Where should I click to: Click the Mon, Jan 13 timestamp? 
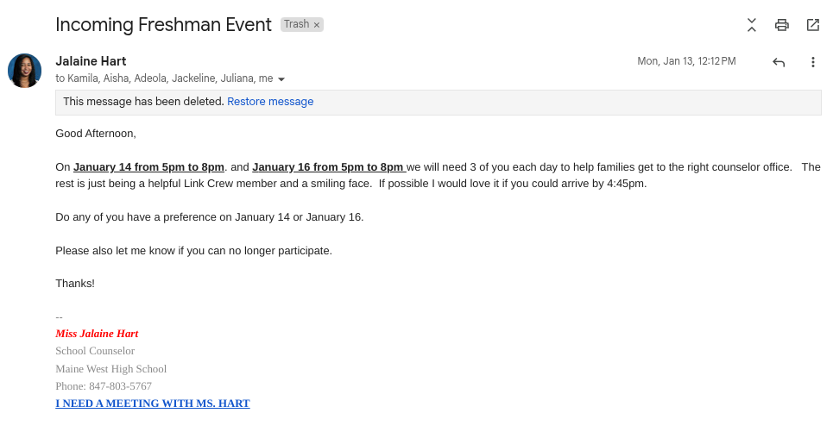coord(686,61)
